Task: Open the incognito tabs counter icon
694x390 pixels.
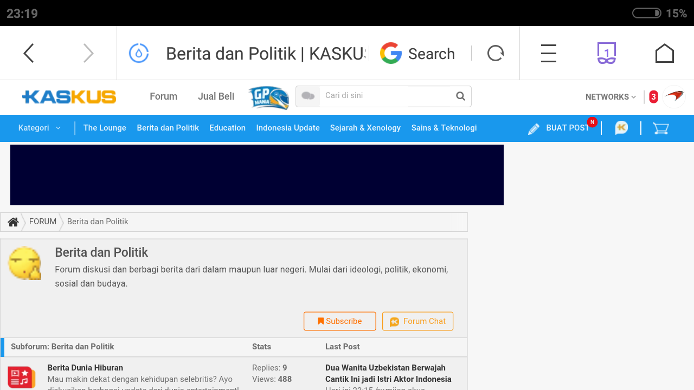Action: pyautogui.click(x=607, y=53)
